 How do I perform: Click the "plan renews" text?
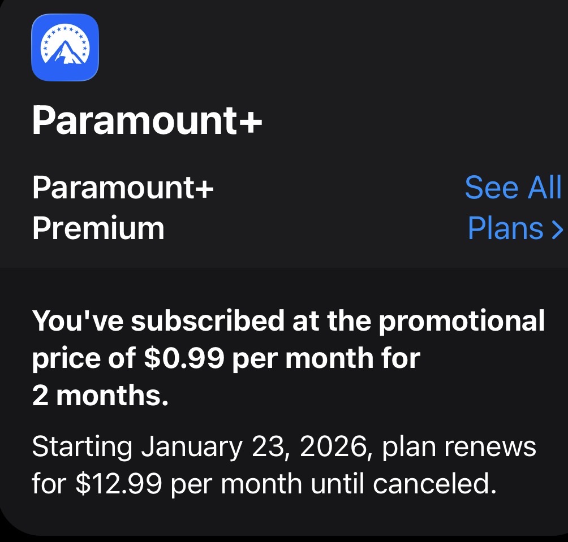458,447
